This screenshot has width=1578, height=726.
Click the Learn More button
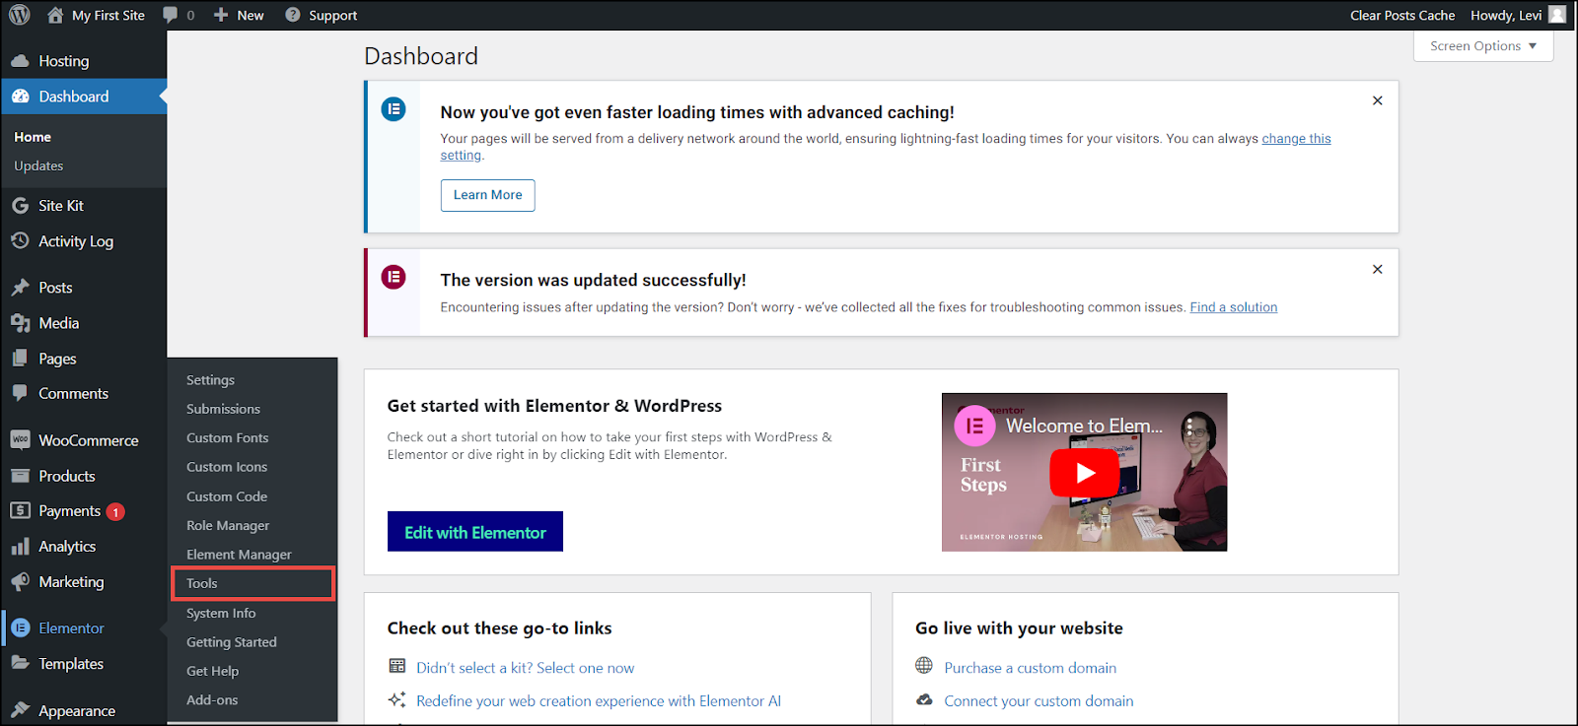[488, 195]
